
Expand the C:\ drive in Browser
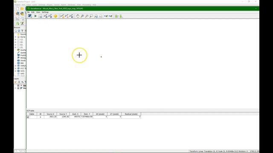15,40
